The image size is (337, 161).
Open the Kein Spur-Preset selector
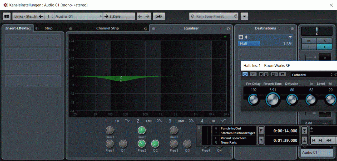(x=214, y=16)
